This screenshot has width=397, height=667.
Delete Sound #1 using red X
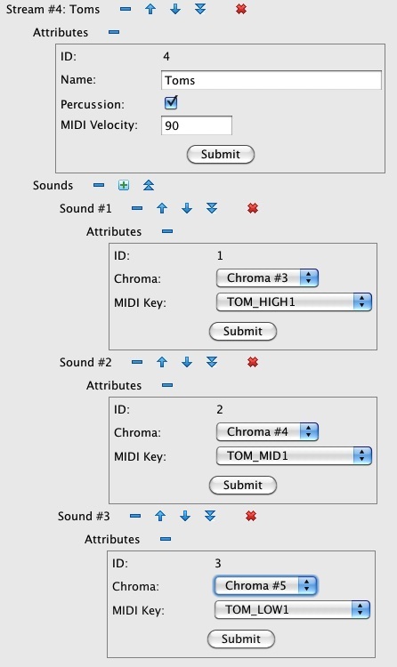[253, 208]
